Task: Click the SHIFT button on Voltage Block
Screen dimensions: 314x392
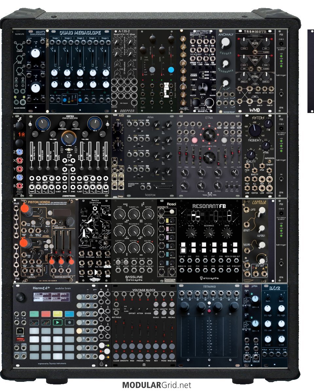Action: tap(172, 304)
